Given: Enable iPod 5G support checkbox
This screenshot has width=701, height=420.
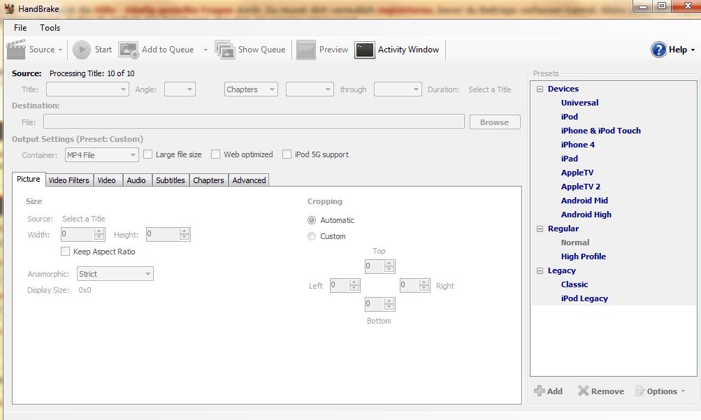Looking at the screenshot, I should click(287, 154).
